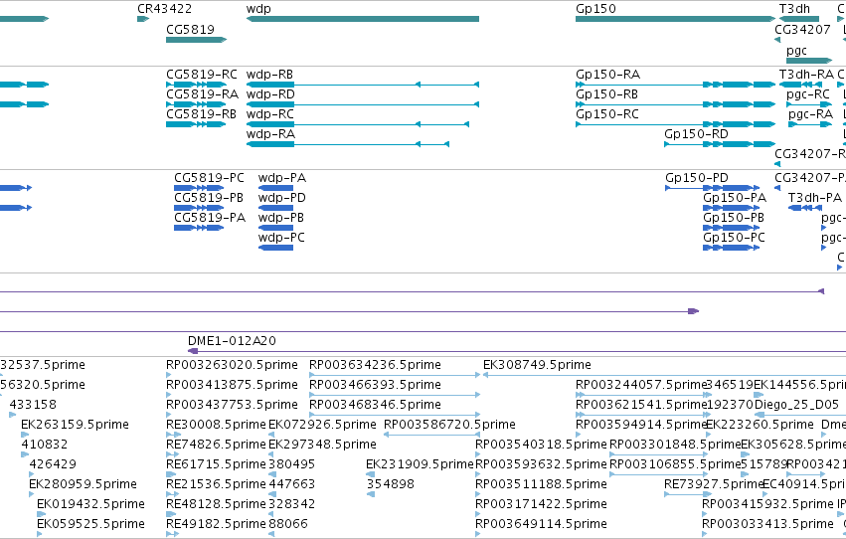Select transcript CG5819-RA
846x539 pixels.
pyautogui.click(x=197, y=104)
